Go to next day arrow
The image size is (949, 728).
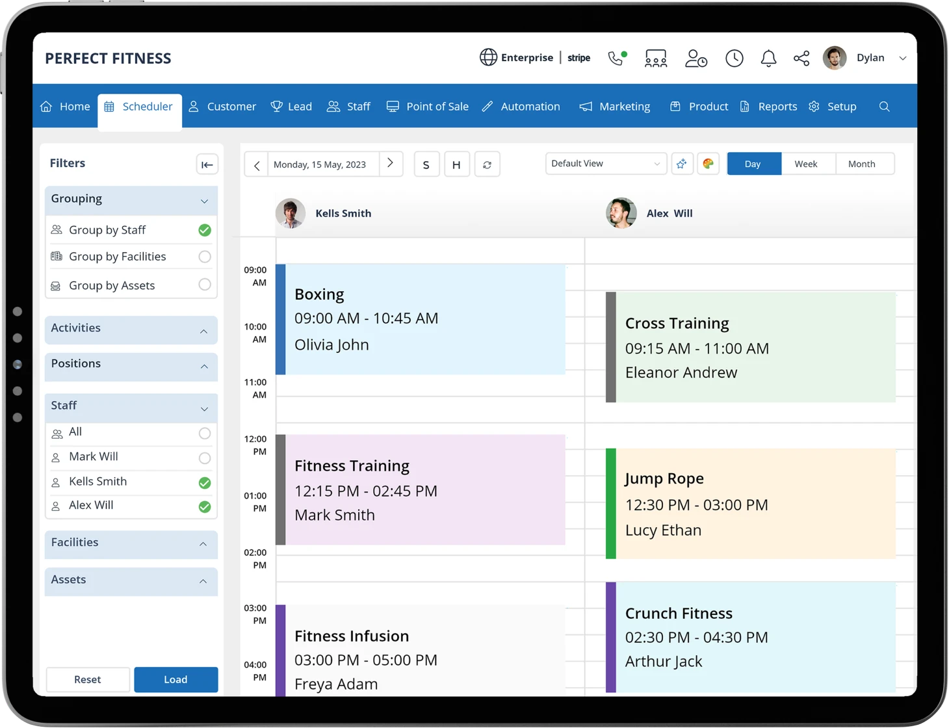tap(390, 164)
